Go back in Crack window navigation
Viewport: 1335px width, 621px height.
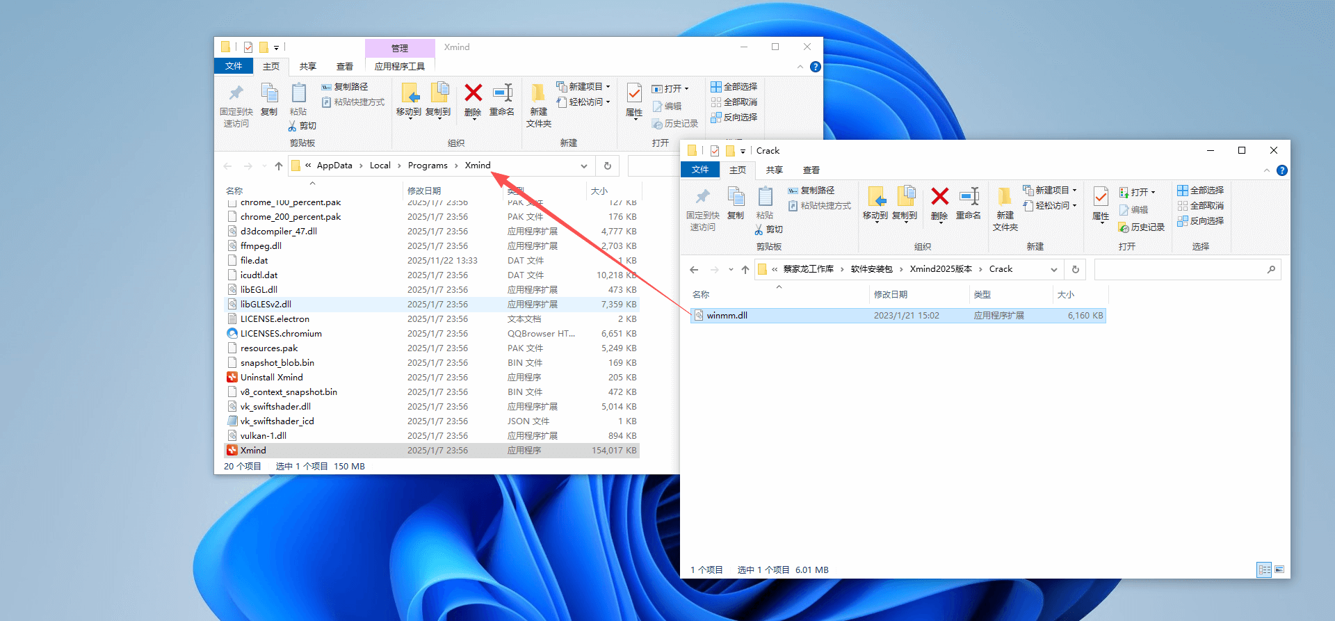click(x=694, y=270)
